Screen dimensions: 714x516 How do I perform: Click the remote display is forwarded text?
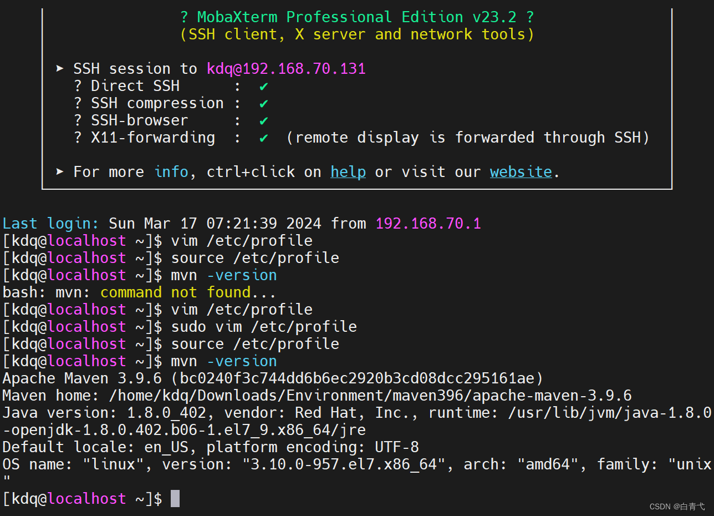point(468,138)
